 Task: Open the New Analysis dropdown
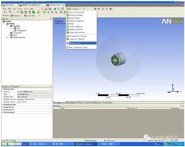click(x=74, y=9)
